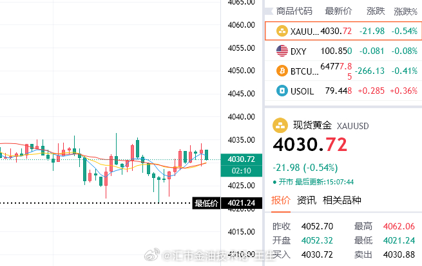This screenshot has height=266, width=422.
Task: Select the BTCU watchlist symbol
Action: click(305, 71)
